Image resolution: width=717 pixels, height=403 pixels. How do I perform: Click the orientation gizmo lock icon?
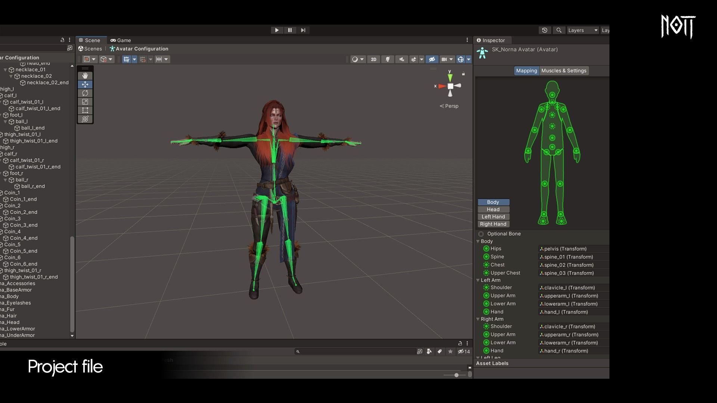tap(463, 74)
